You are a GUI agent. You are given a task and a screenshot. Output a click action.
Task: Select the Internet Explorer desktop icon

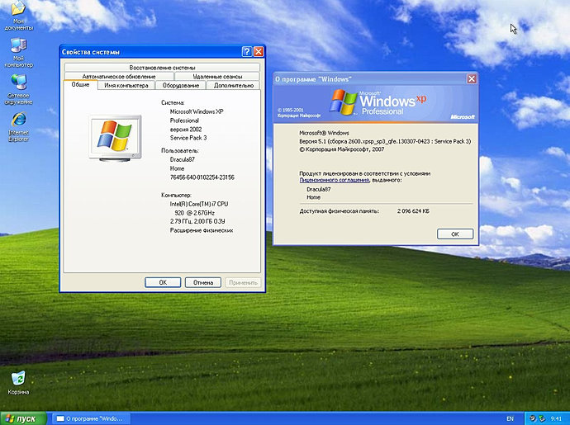[18, 126]
